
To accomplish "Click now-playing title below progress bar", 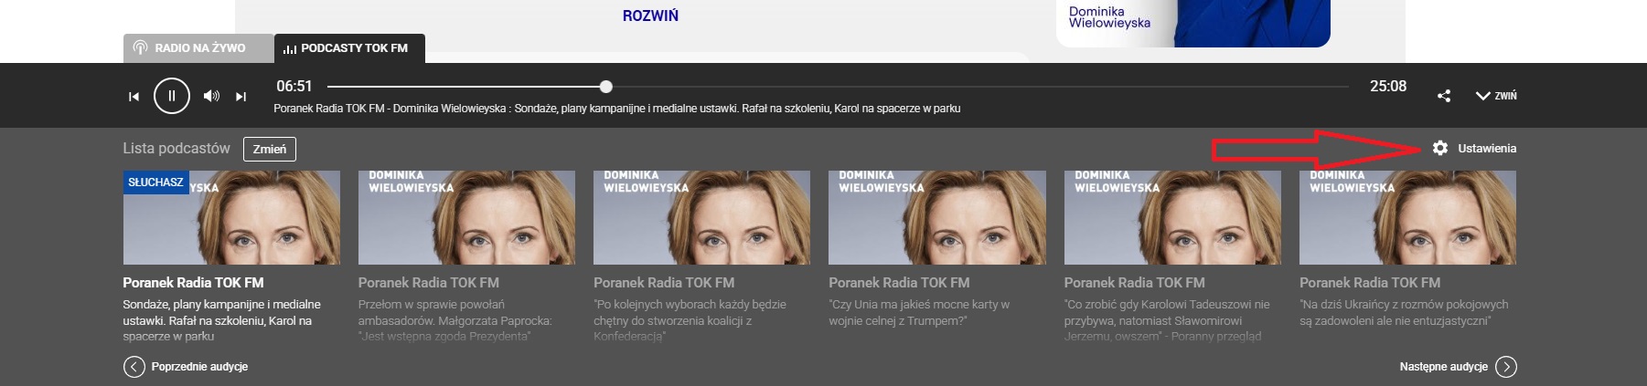I will pos(617,109).
